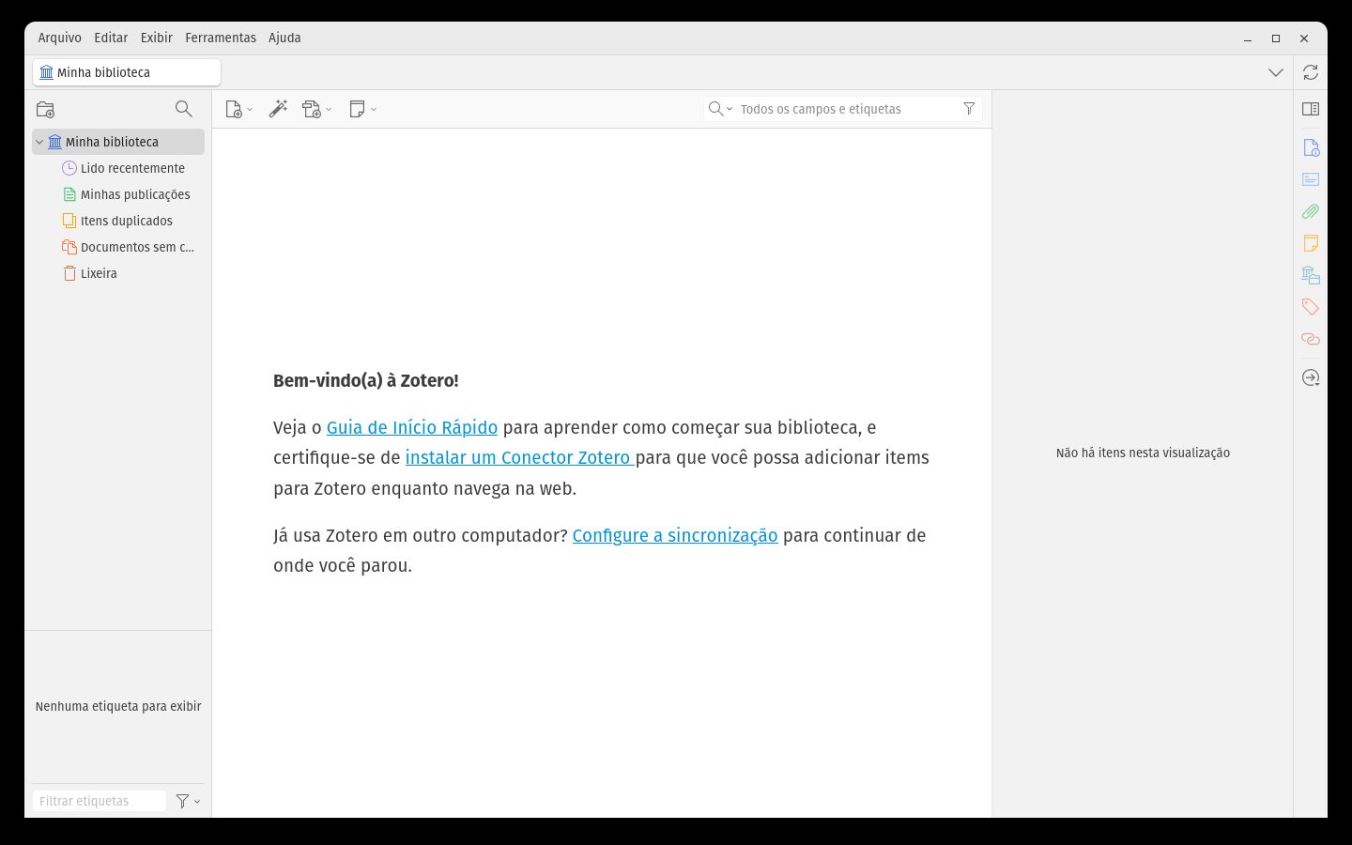Collapse the Minha biblioteca tree chevron
This screenshot has width=1352, height=845.
[x=39, y=142]
